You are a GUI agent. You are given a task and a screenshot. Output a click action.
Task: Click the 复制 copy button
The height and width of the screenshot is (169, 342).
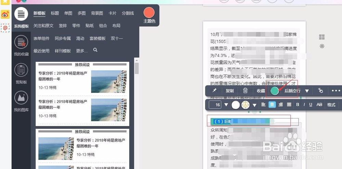[230, 91]
